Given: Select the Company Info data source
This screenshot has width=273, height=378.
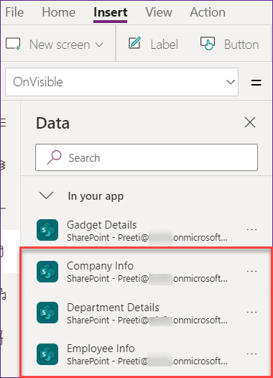Looking at the screenshot, I should (x=146, y=272).
